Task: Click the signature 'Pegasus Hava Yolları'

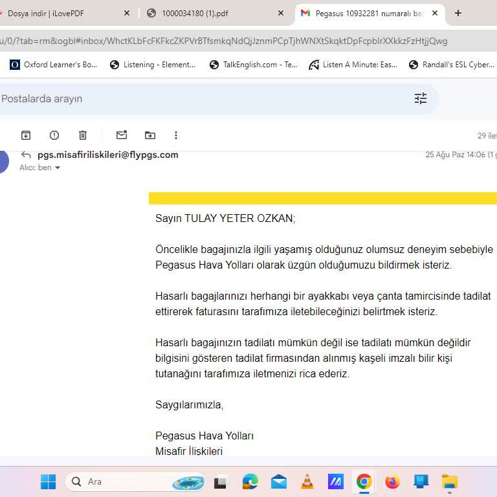Action: pyautogui.click(x=204, y=436)
